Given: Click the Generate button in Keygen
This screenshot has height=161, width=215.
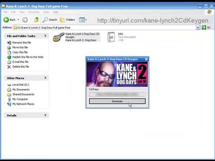Looking at the screenshot, I should click(x=117, y=101).
